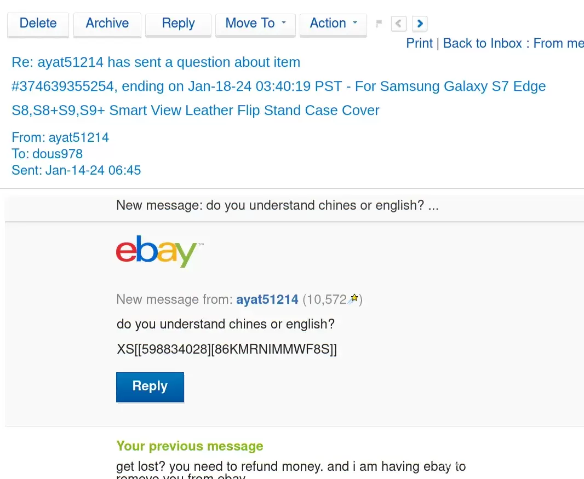
Task: Expand the Action dropdown menu
Action: [x=333, y=24]
